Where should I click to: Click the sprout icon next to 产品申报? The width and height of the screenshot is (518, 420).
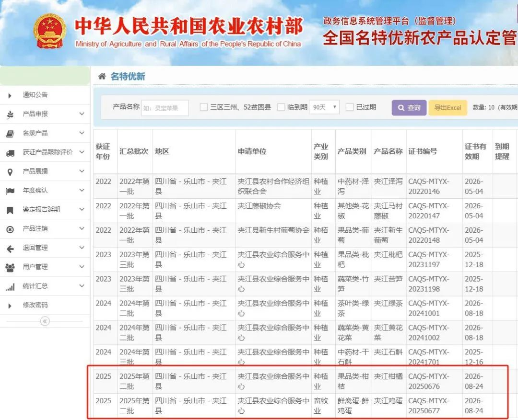[11, 114]
